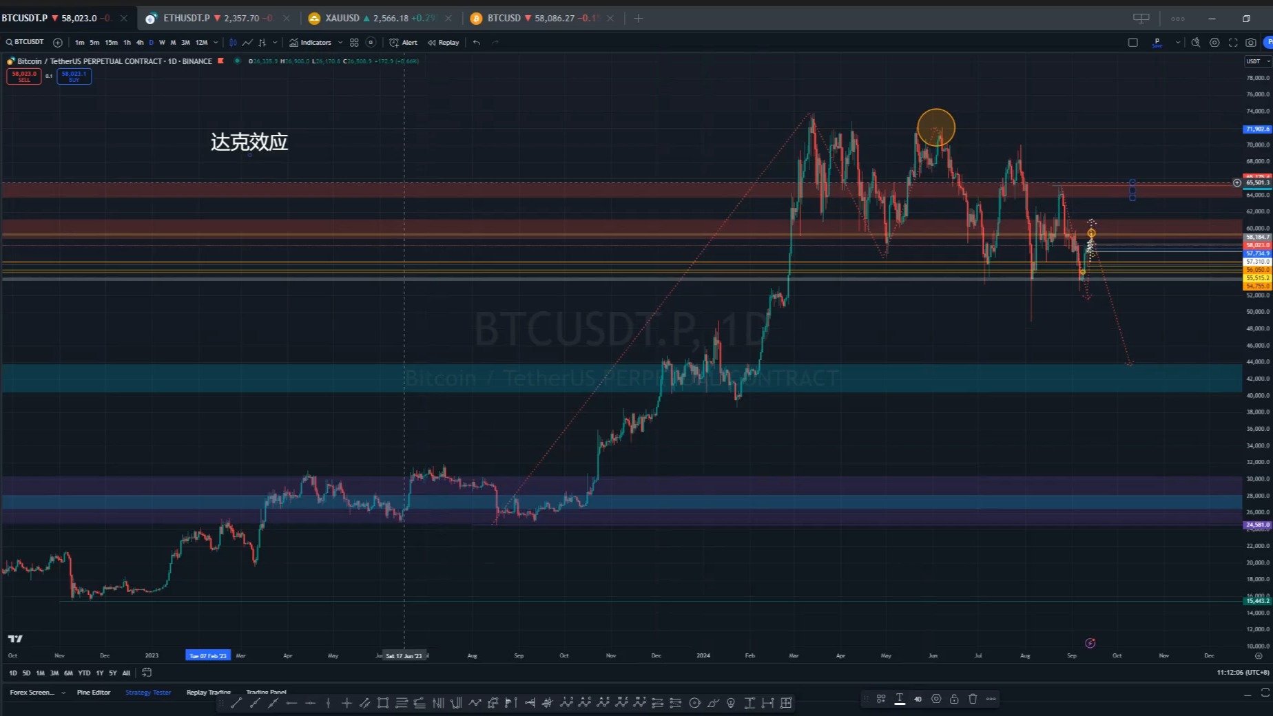
Task: Close the XAUUSD tab
Action: 448,19
